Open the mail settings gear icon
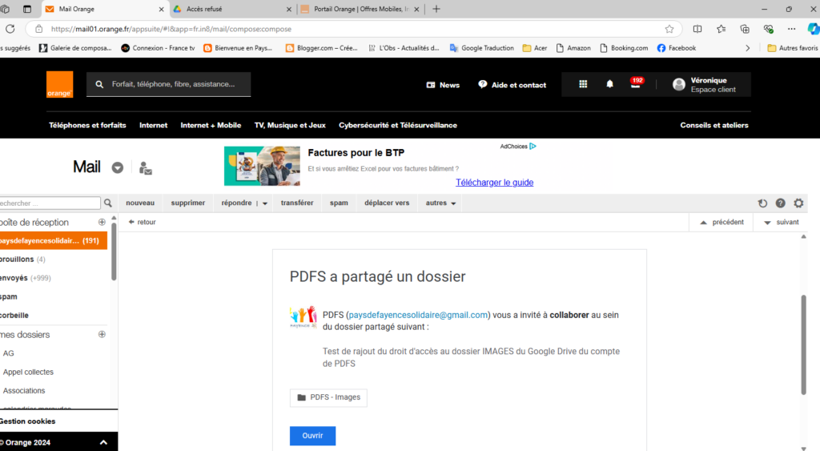 pyautogui.click(x=798, y=203)
